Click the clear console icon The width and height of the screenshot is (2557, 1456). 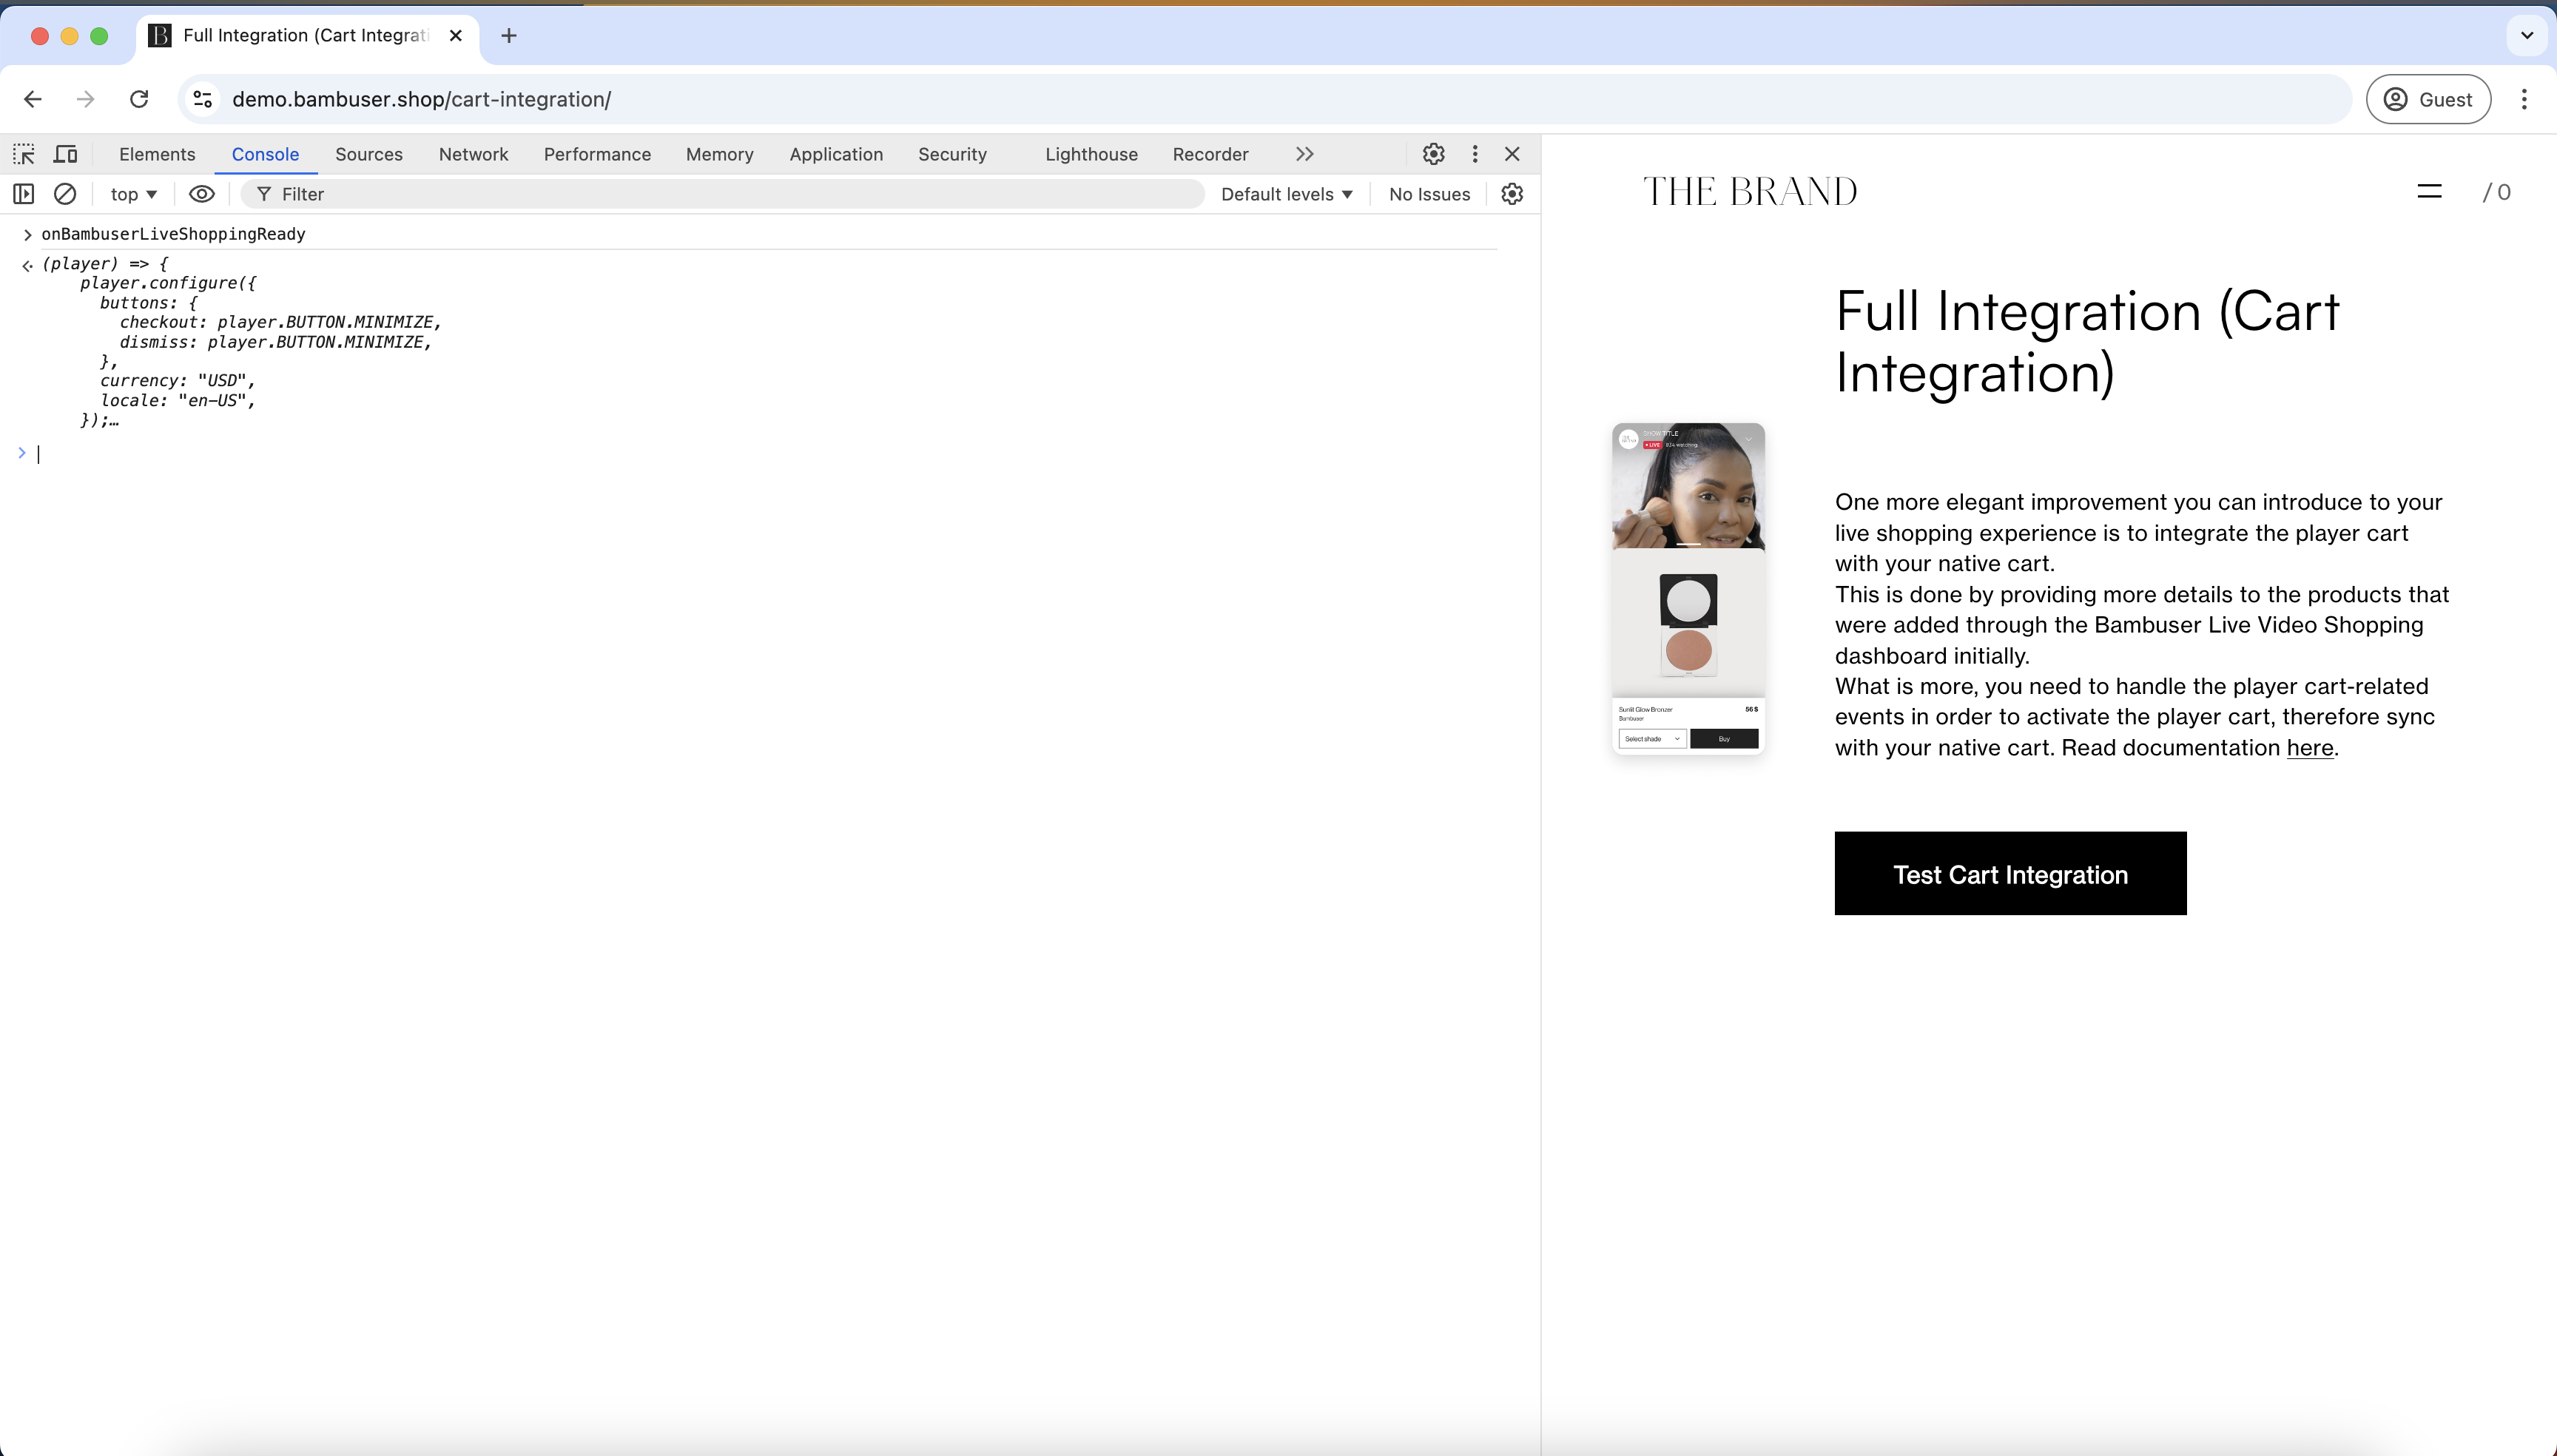point(65,194)
